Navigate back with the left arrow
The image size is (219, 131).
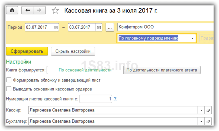pyautogui.click(x=28, y=10)
